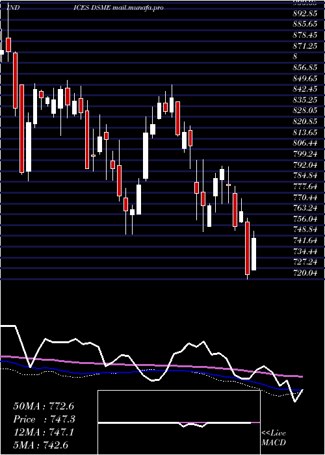
Task: Click the final red candlestick near 720.04
Action: 247,248
